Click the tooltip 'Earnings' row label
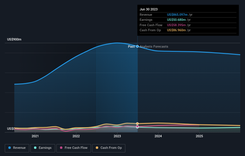The height and width of the screenshot is (156, 245). tap(146, 20)
